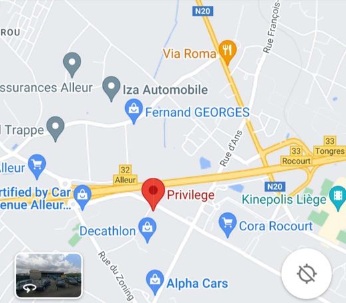Open the Street View thumbnail preview
The width and height of the screenshot is (346, 303).
pos(49,275)
